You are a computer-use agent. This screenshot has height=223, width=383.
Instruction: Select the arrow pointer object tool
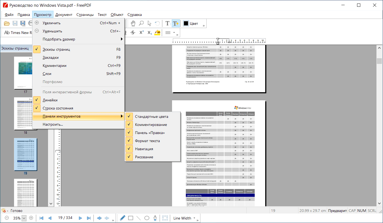[x=149, y=23]
